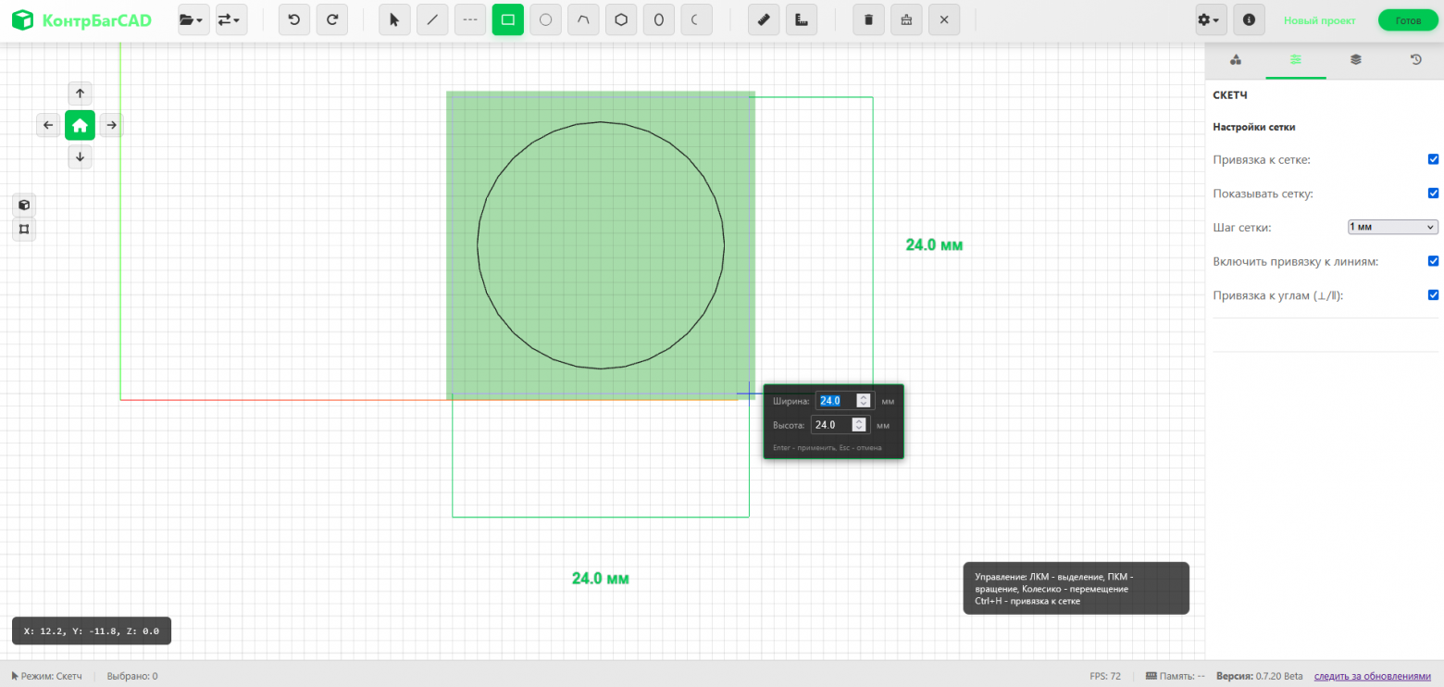Open the gear settings dropdown
1444x687 pixels.
1211,19
